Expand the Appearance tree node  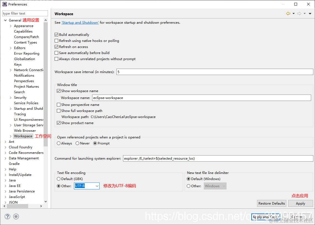[11, 26]
